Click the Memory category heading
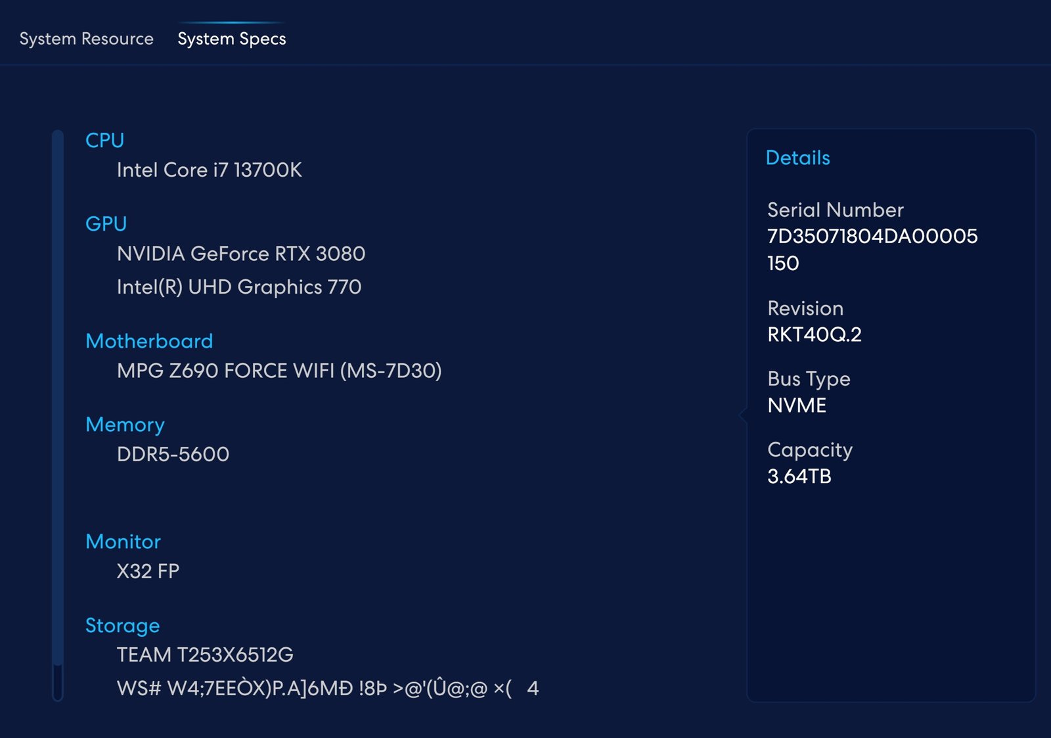 tap(125, 425)
